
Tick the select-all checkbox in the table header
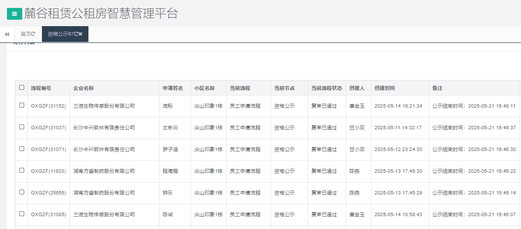point(22,87)
